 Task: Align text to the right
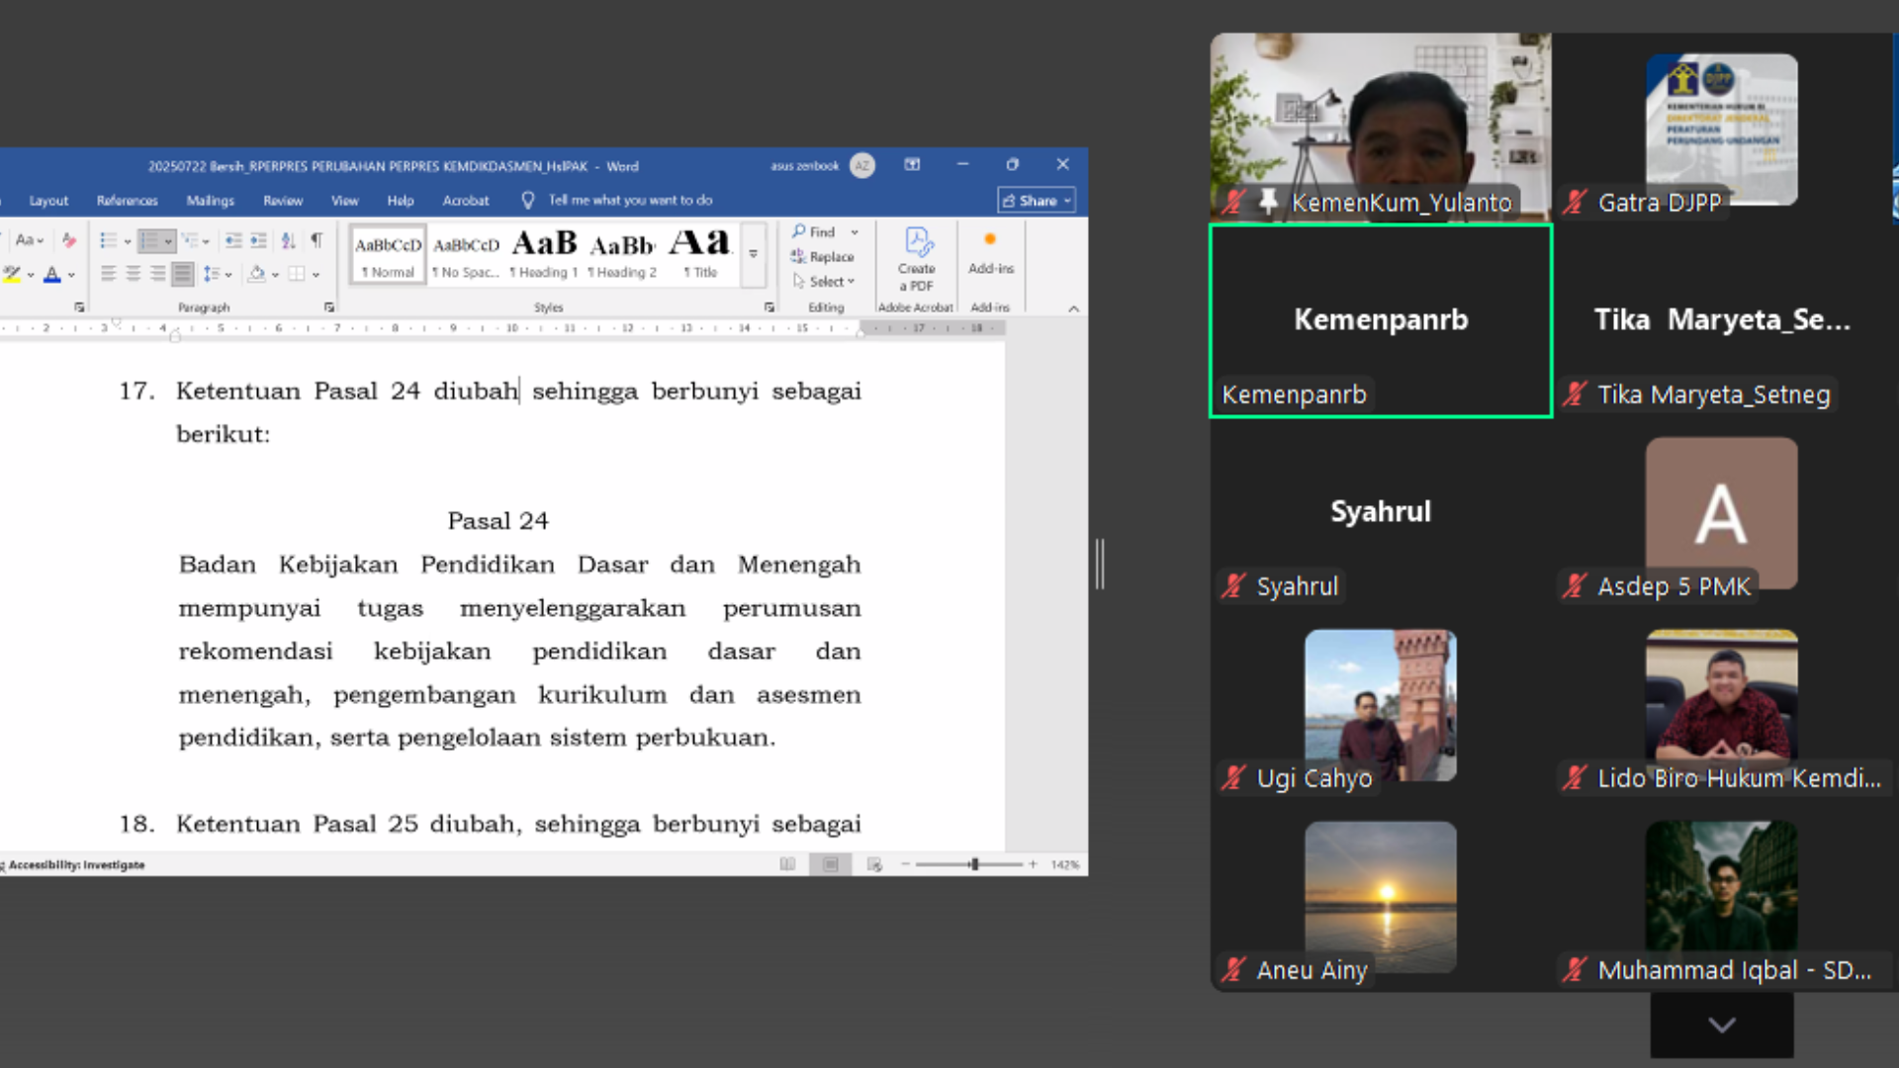[x=158, y=274]
